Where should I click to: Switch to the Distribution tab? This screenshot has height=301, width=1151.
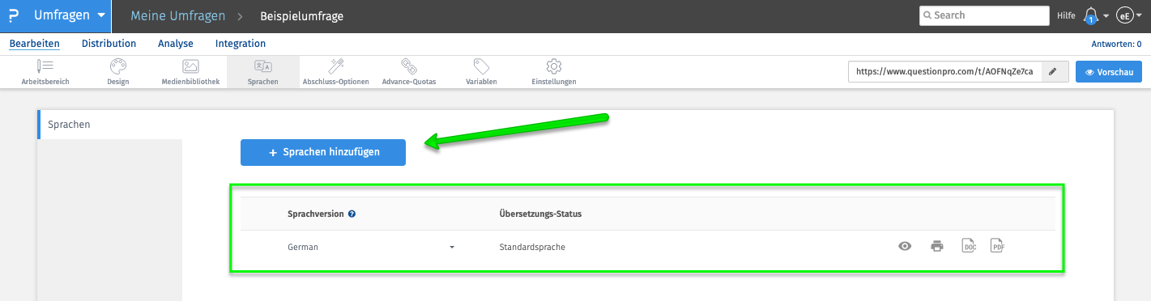click(109, 44)
